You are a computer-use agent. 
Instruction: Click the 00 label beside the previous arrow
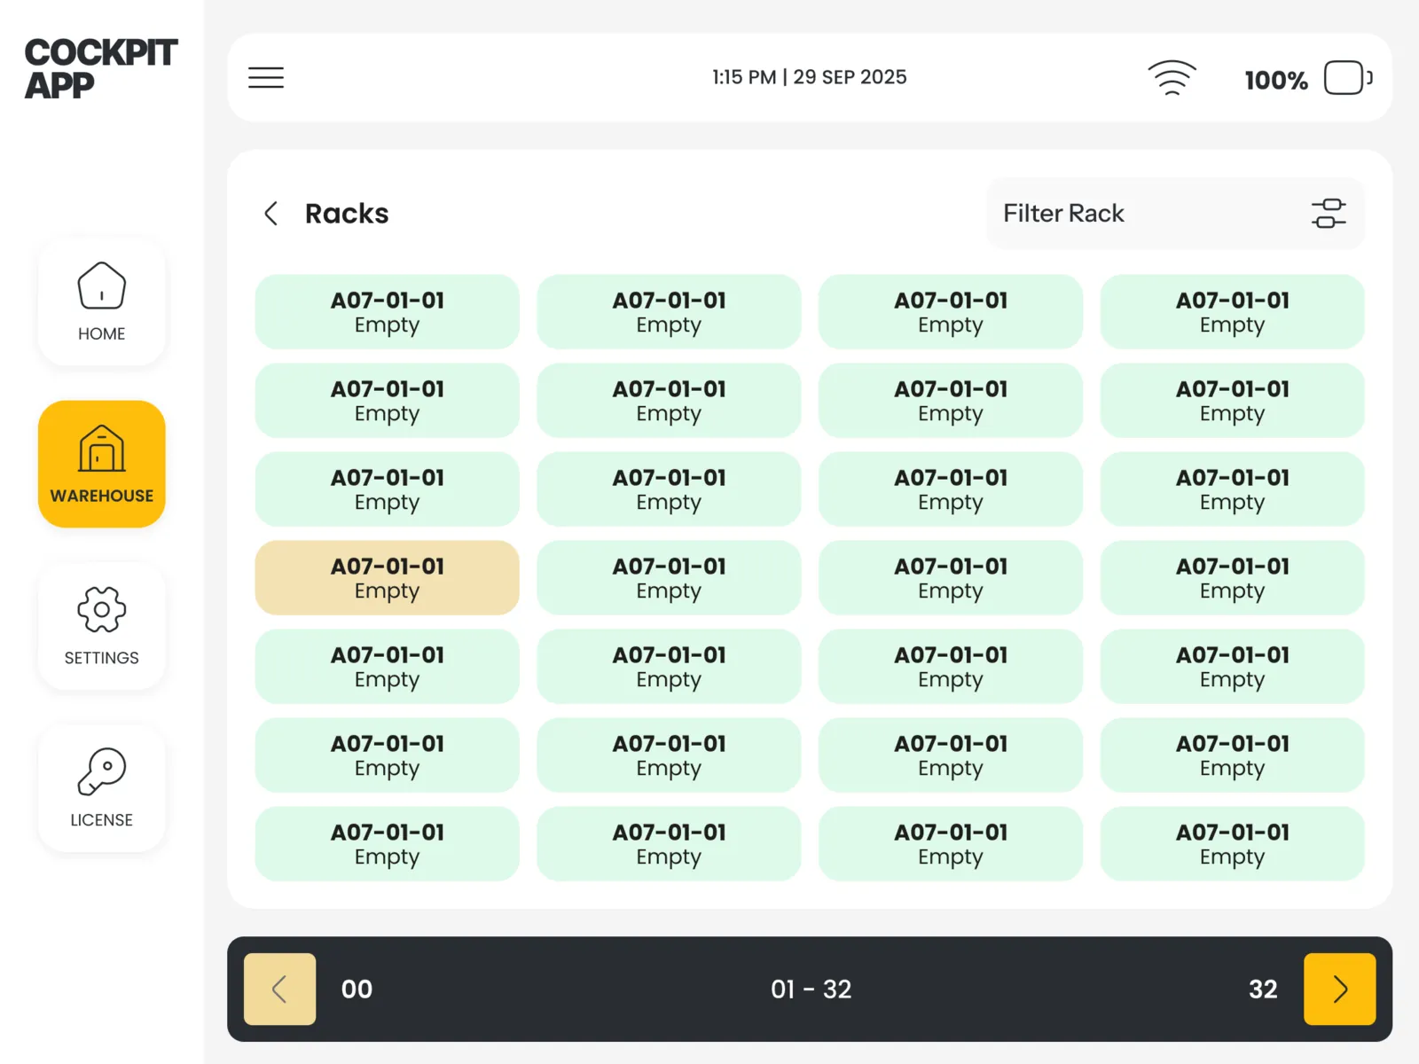[357, 990]
